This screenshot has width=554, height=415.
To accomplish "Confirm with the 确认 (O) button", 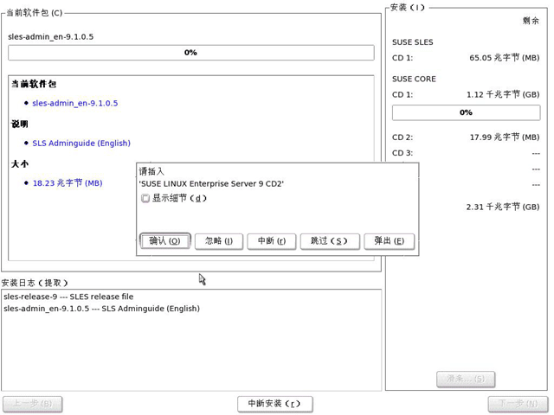I will [x=165, y=241].
